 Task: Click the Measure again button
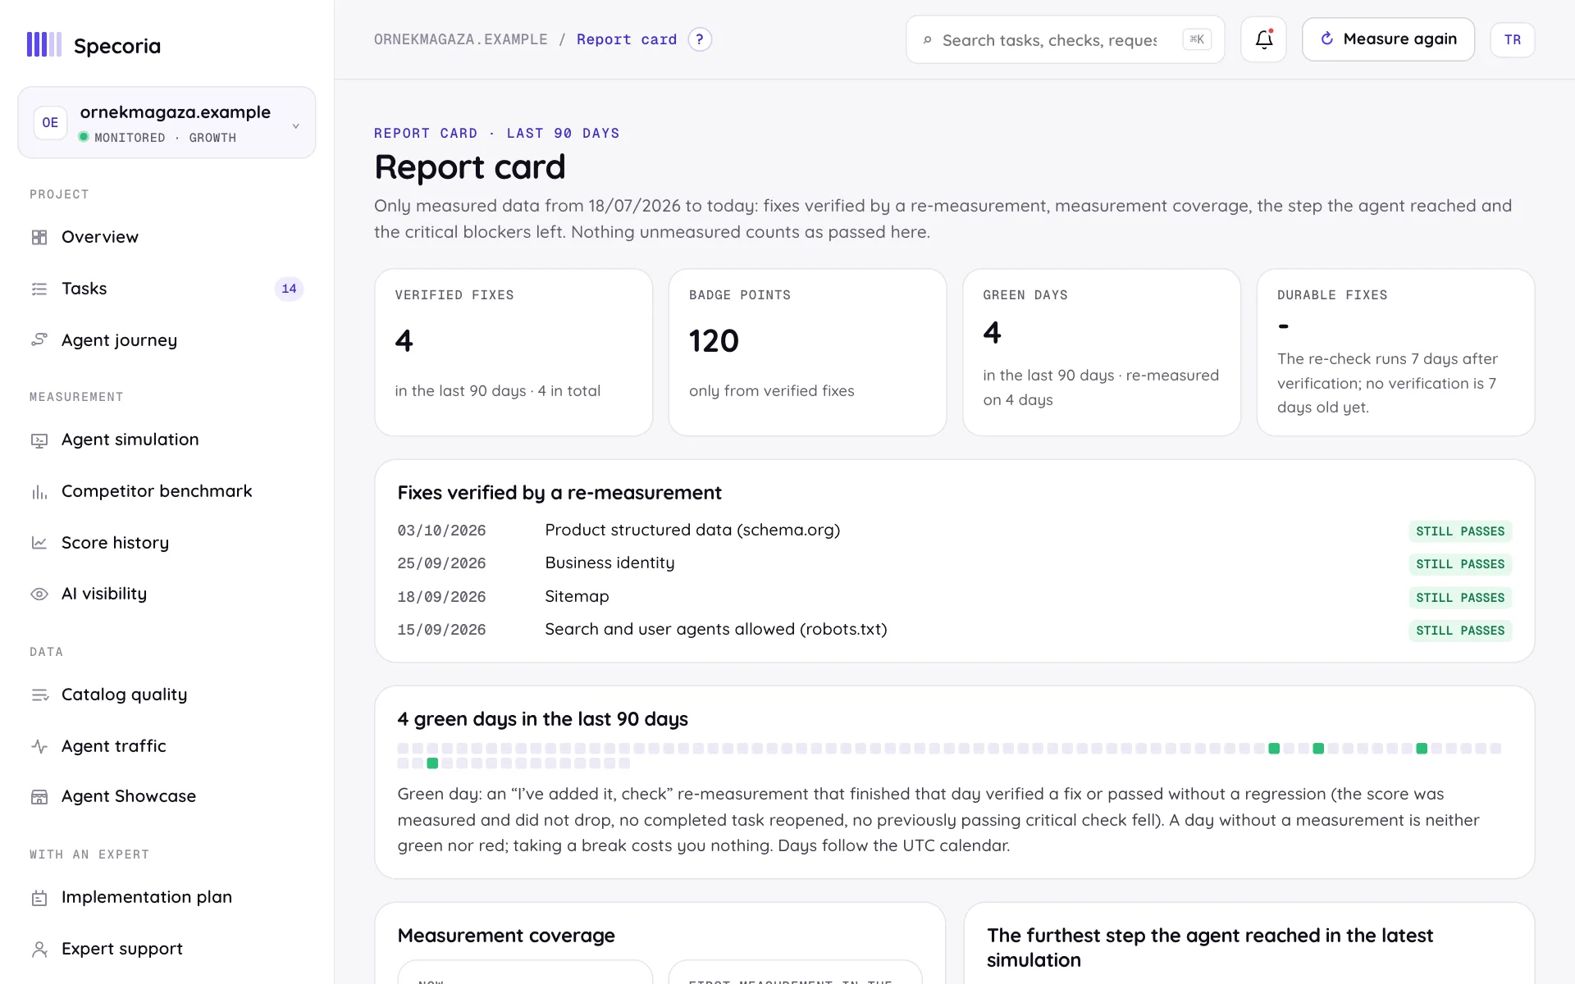click(1388, 39)
